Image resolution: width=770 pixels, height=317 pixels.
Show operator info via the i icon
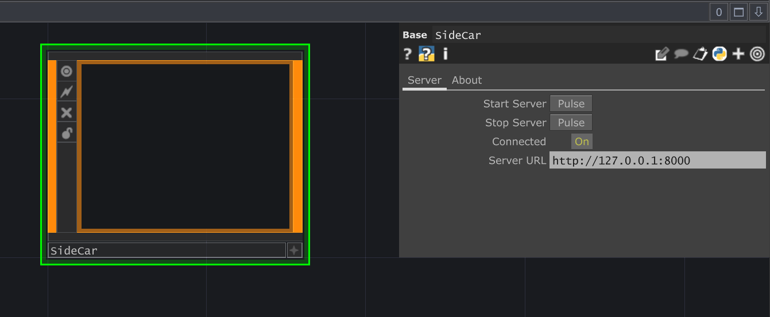(445, 54)
